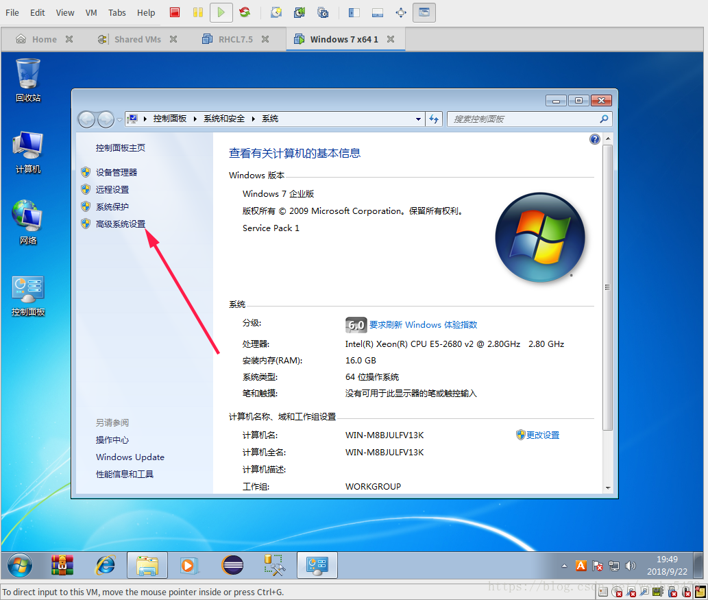Viewport: 708px width, 600px height.
Task: Click the 系统和安全 breadcrumb
Action: (x=224, y=119)
